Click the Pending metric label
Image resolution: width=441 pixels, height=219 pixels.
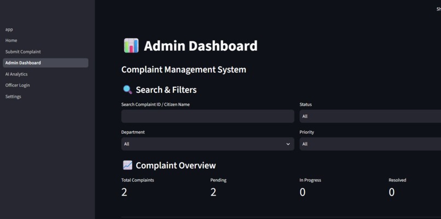pos(218,180)
